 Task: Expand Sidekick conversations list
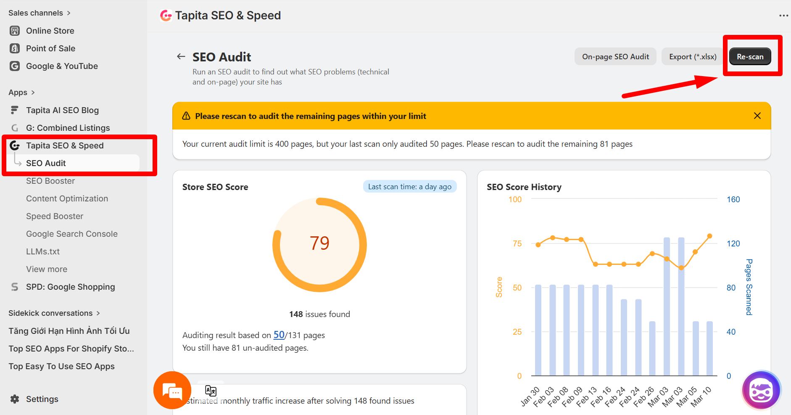point(98,313)
